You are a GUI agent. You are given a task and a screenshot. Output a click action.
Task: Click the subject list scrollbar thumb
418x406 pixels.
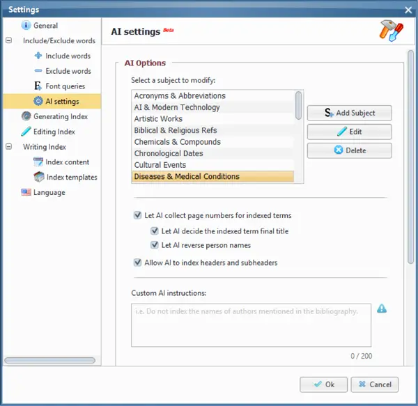pyautogui.click(x=299, y=105)
